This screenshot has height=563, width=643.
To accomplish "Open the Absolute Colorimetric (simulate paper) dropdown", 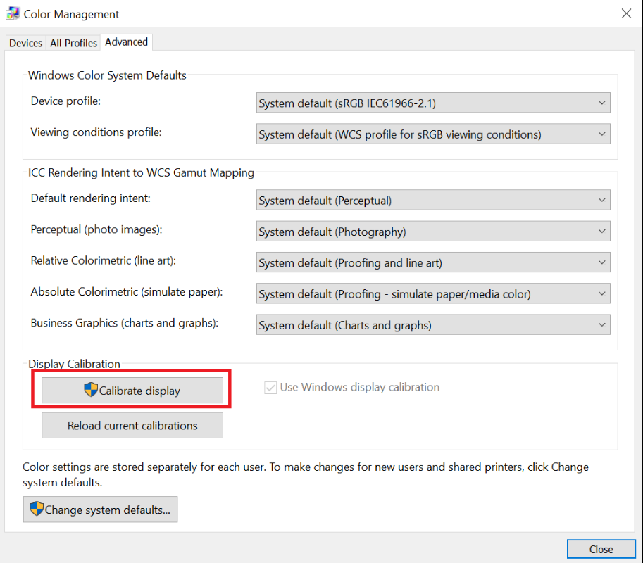I will [x=433, y=293].
